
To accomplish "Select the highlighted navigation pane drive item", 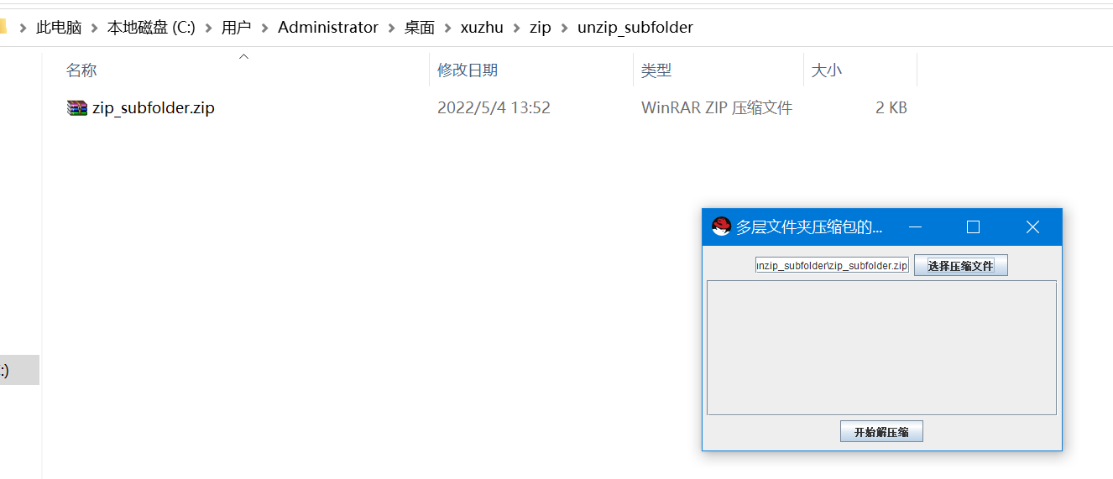I will 19,370.
